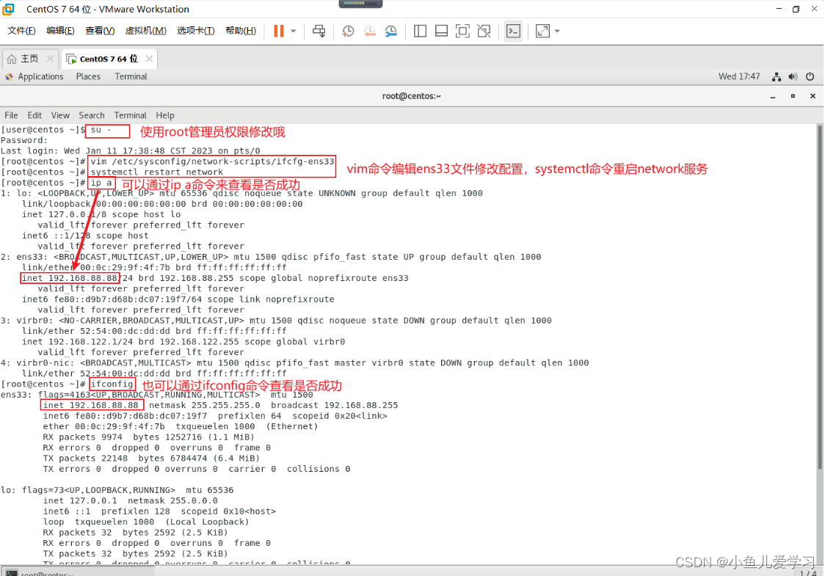This screenshot has height=576, width=825.
Task: Open the Terminal menu in terminal menubar
Action: (x=130, y=115)
